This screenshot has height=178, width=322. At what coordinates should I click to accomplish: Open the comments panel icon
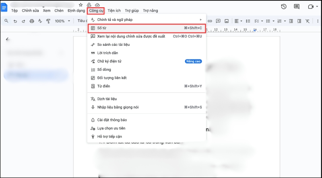(x=297, y=6)
